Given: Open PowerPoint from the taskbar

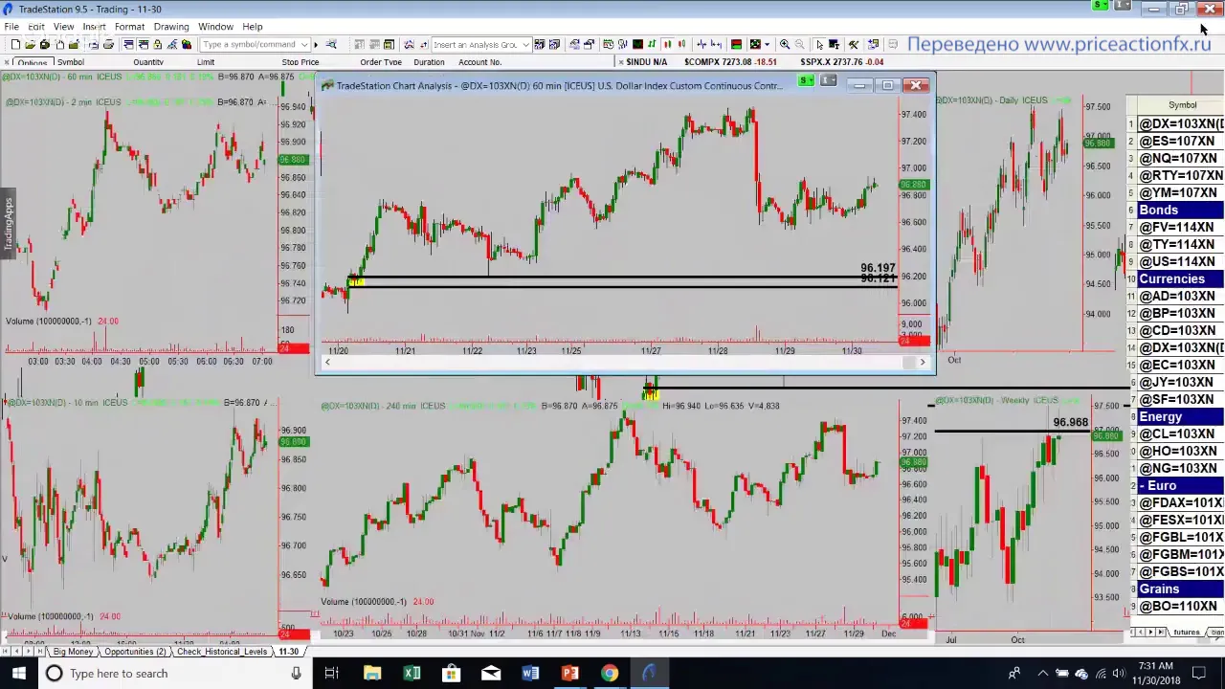Looking at the screenshot, I should (x=570, y=674).
